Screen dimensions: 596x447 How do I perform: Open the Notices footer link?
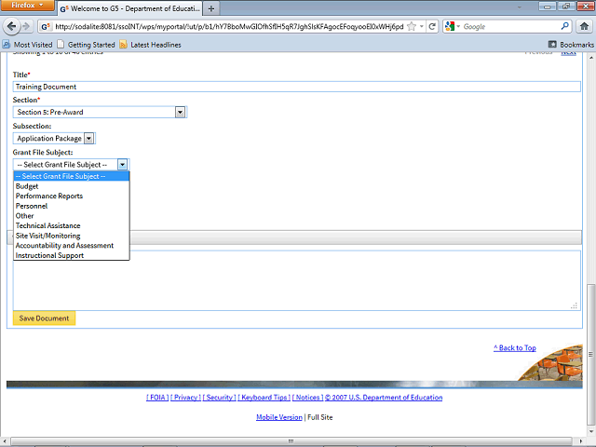pyautogui.click(x=307, y=398)
